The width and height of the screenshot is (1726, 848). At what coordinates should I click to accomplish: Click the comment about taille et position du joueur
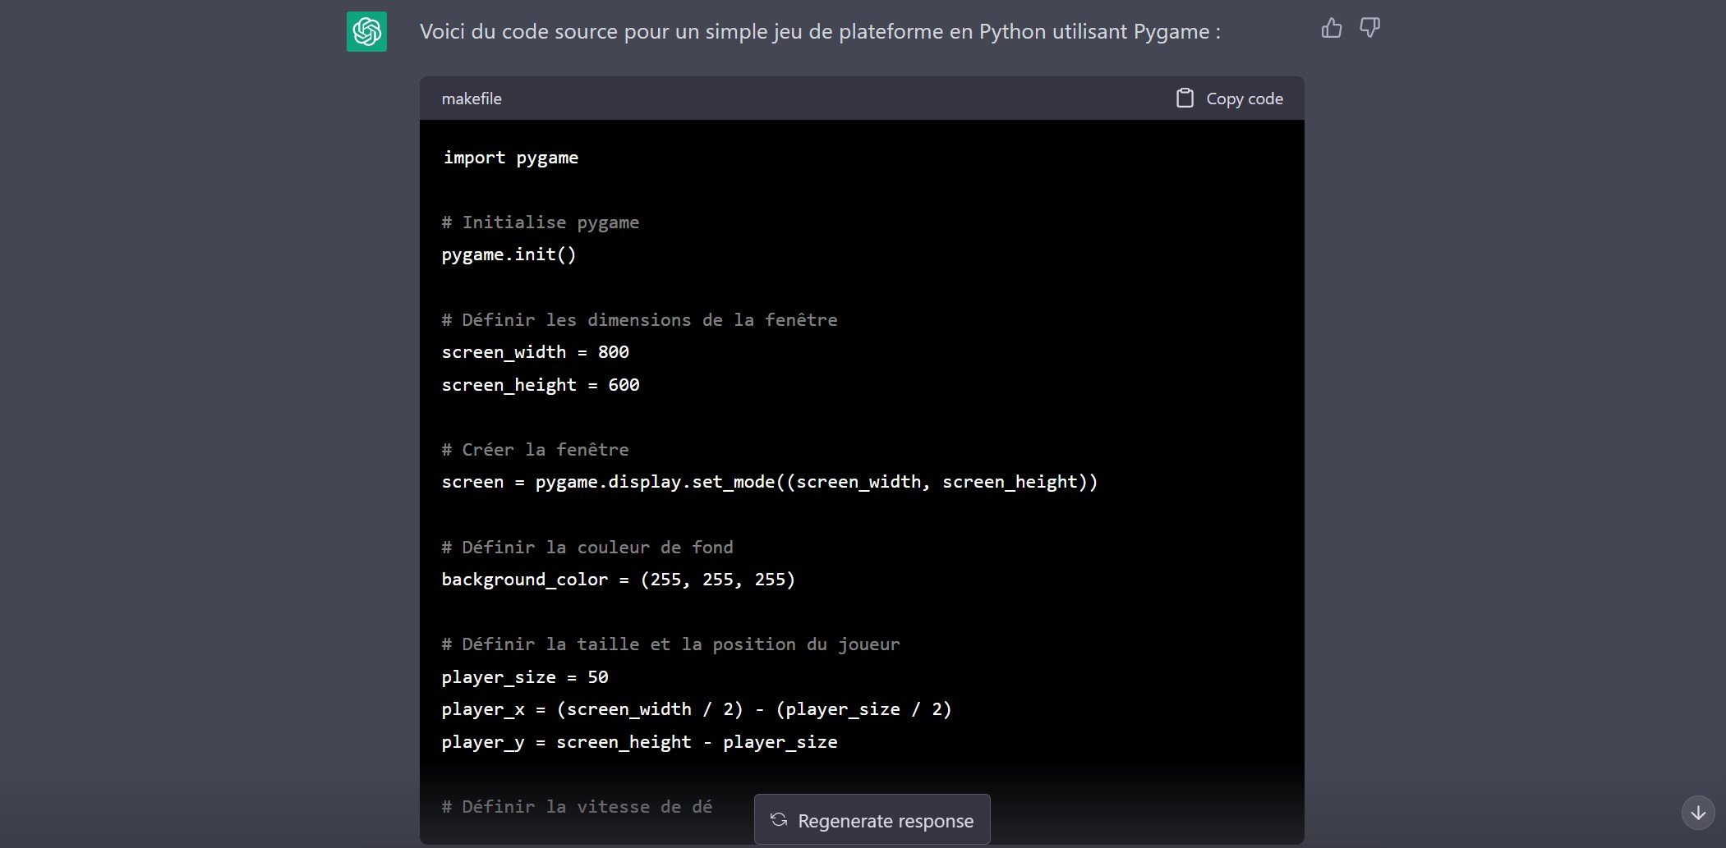(x=671, y=644)
